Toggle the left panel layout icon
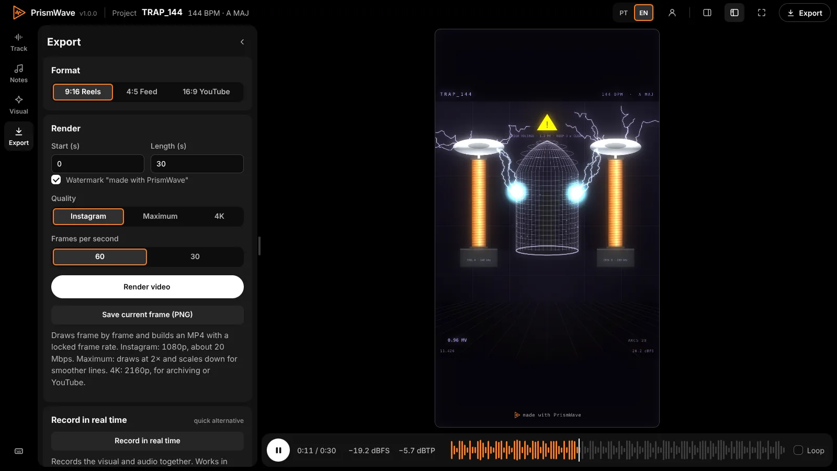The height and width of the screenshot is (471, 837). 734,13
